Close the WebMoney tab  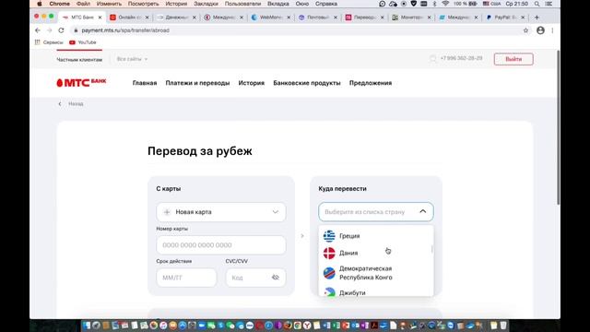click(x=289, y=18)
